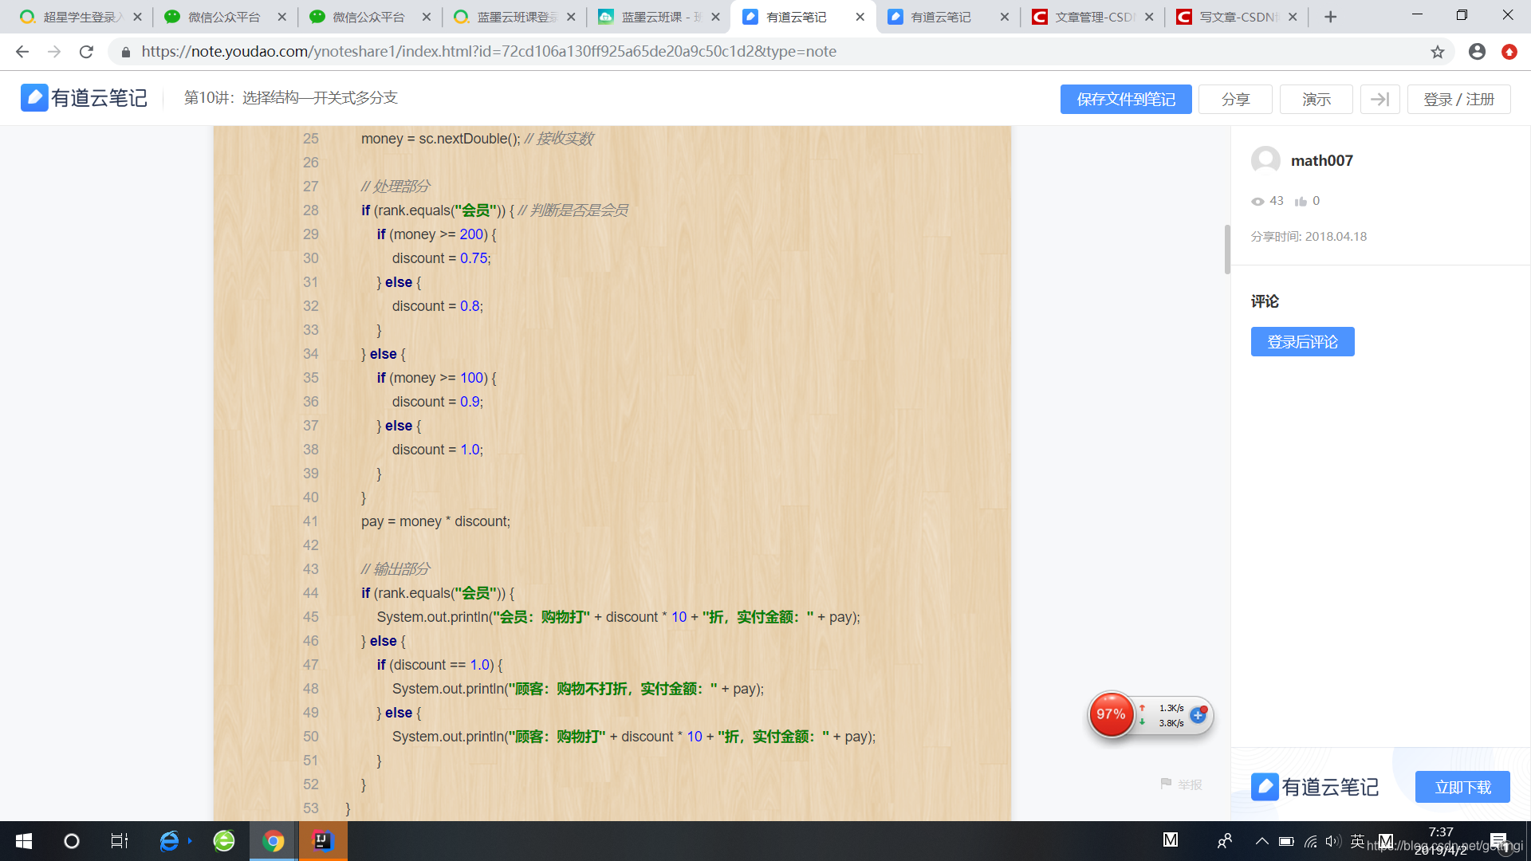Screen dimensions: 1531x861
Task: Click code line 41 pay = money * discount
Action: 435,521
